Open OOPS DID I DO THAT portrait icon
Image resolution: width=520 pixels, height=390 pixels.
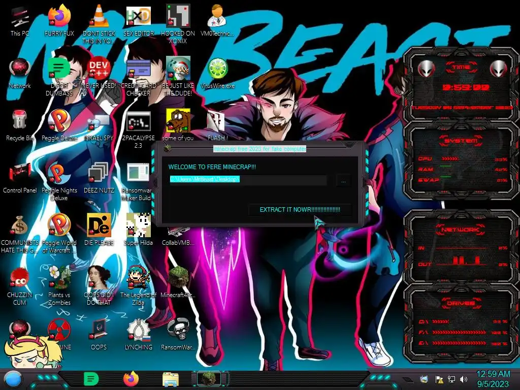[99, 286]
